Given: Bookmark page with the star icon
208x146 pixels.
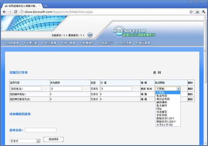Looking at the screenshot, I should 191,12.
